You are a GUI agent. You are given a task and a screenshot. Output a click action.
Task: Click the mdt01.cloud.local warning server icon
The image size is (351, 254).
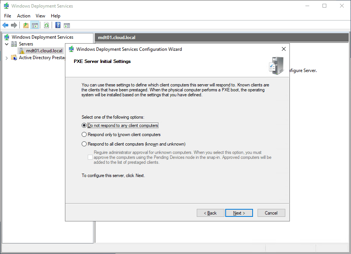(x=22, y=51)
